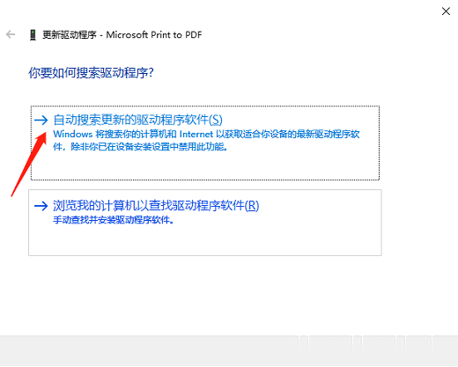Click empty area inside dotted automatic search box

[x=205, y=165]
